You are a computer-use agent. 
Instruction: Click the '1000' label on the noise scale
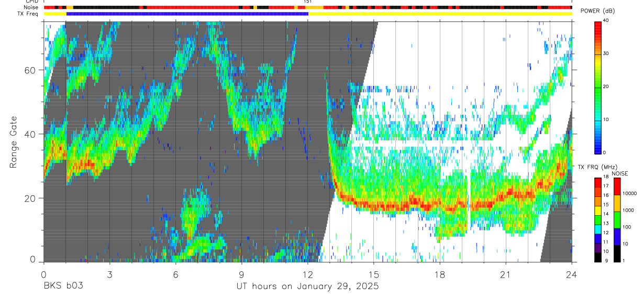point(628,210)
